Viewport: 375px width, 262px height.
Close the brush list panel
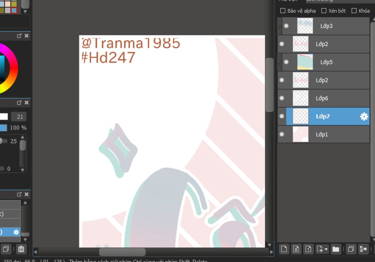tap(26, 194)
